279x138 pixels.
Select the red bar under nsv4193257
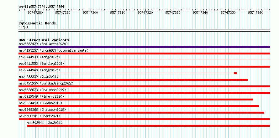point(144,54)
